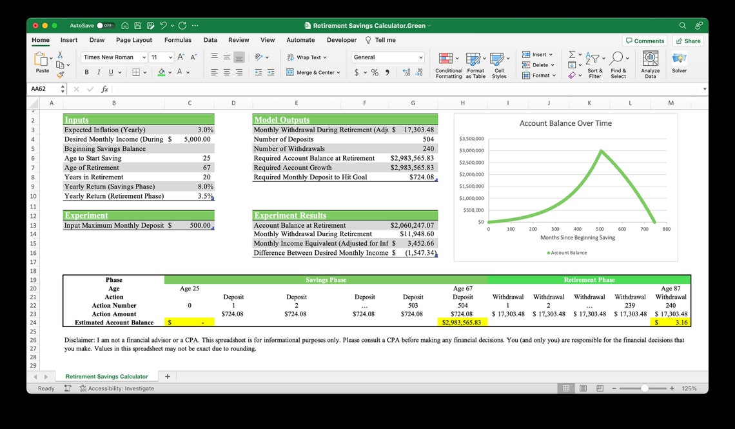The height and width of the screenshot is (429, 735).
Task: Open the font size dropdown
Action: coord(170,57)
